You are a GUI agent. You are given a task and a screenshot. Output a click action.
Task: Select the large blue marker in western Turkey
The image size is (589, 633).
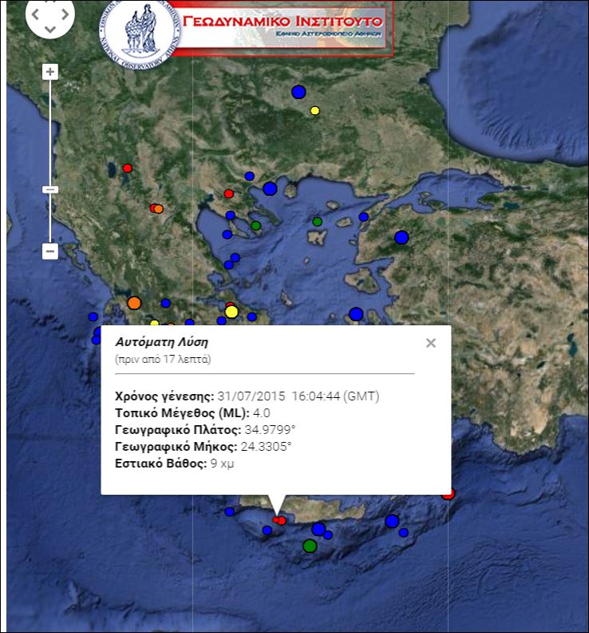[x=401, y=237]
